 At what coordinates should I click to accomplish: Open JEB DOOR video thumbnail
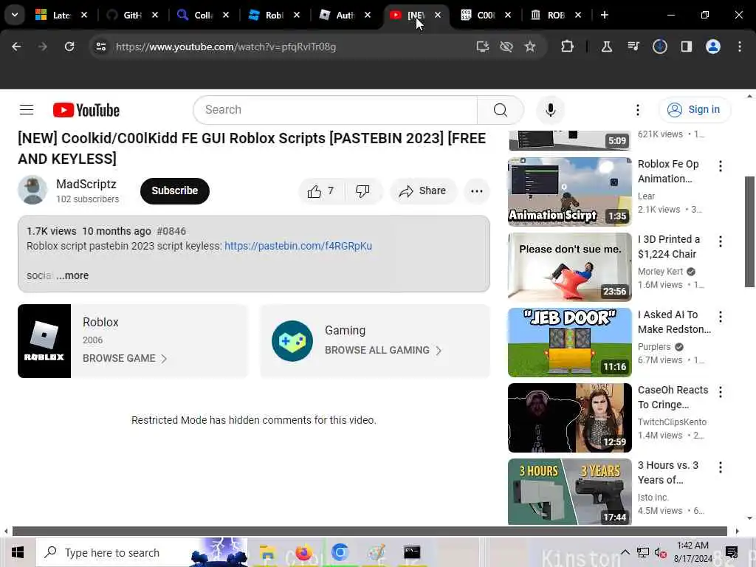[x=569, y=343]
